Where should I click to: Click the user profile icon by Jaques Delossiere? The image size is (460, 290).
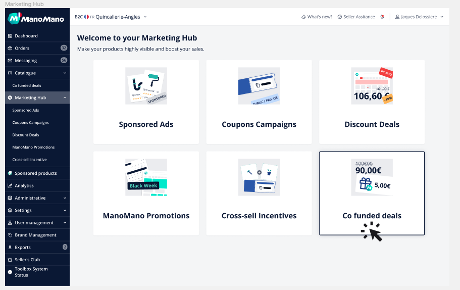click(x=397, y=17)
